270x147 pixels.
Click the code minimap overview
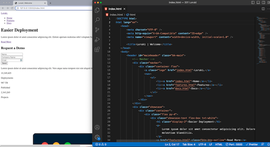[x=262, y=40]
